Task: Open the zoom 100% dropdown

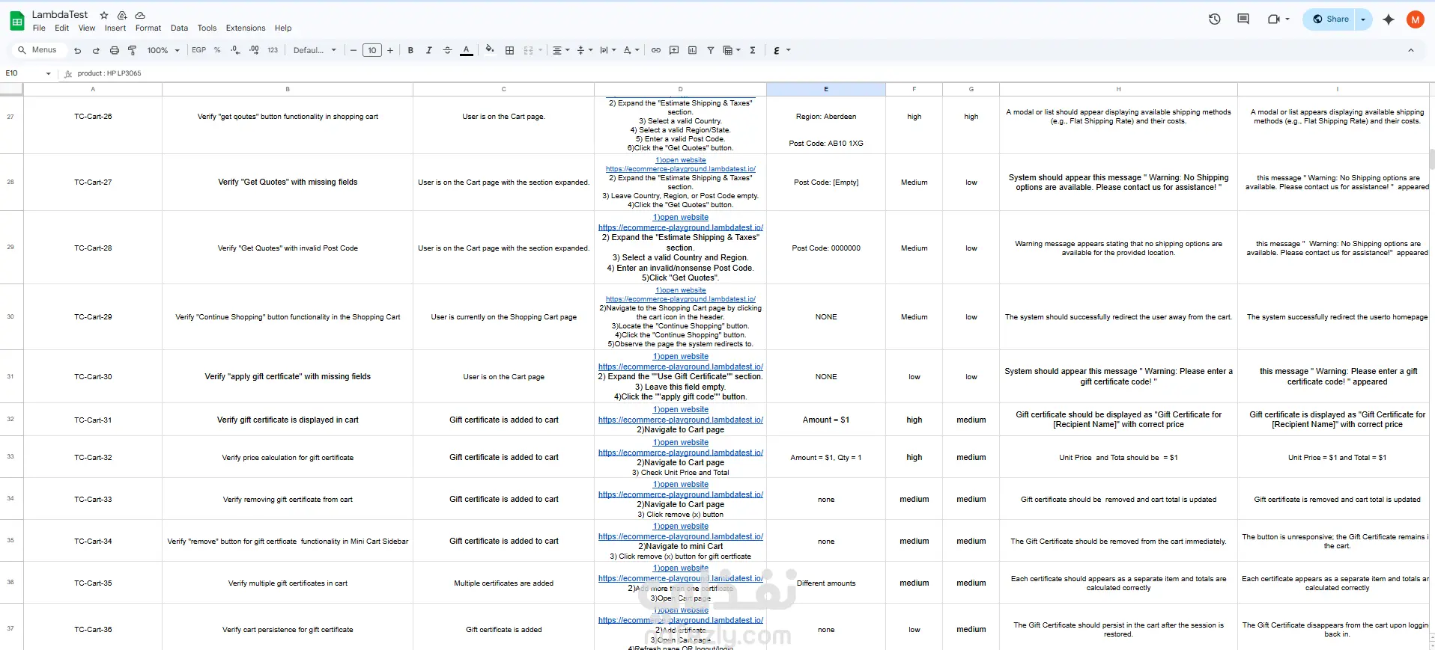Action: pos(163,50)
